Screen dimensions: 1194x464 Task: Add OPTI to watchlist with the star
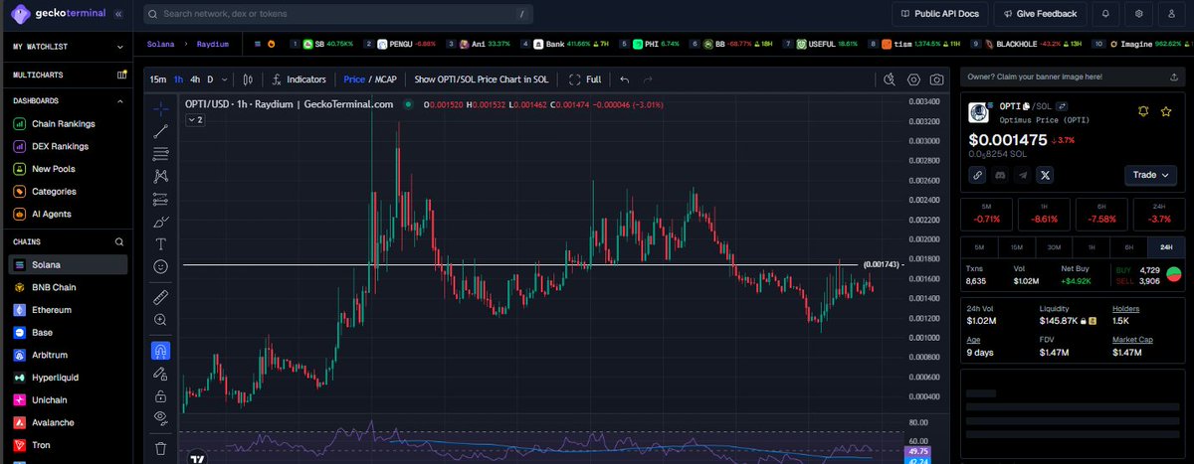click(1166, 112)
